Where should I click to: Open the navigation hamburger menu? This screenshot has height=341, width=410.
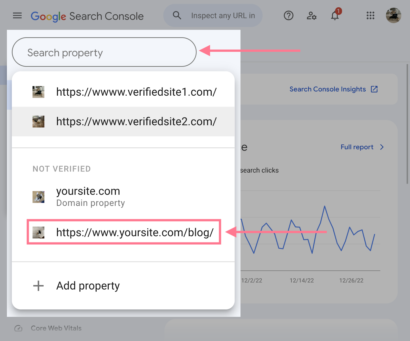click(x=17, y=15)
